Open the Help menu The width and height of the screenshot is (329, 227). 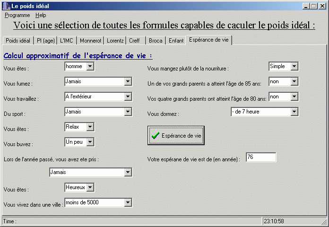[x=41, y=15]
